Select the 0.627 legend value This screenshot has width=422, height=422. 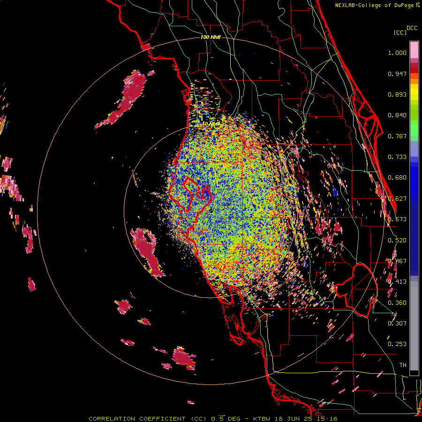point(397,199)
